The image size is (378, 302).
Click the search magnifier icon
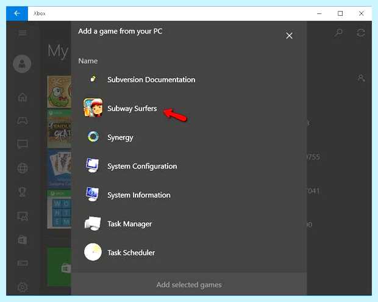(x=338, y=32)
